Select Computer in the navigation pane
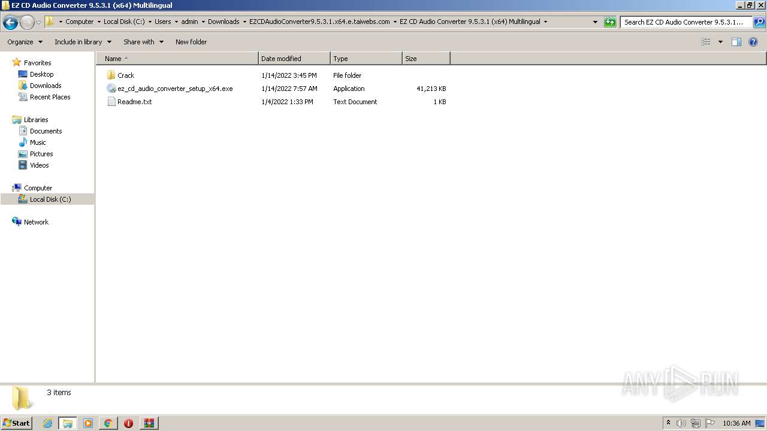Image resolution: width=767 pixels, height=431 pixels. [38, 188]
